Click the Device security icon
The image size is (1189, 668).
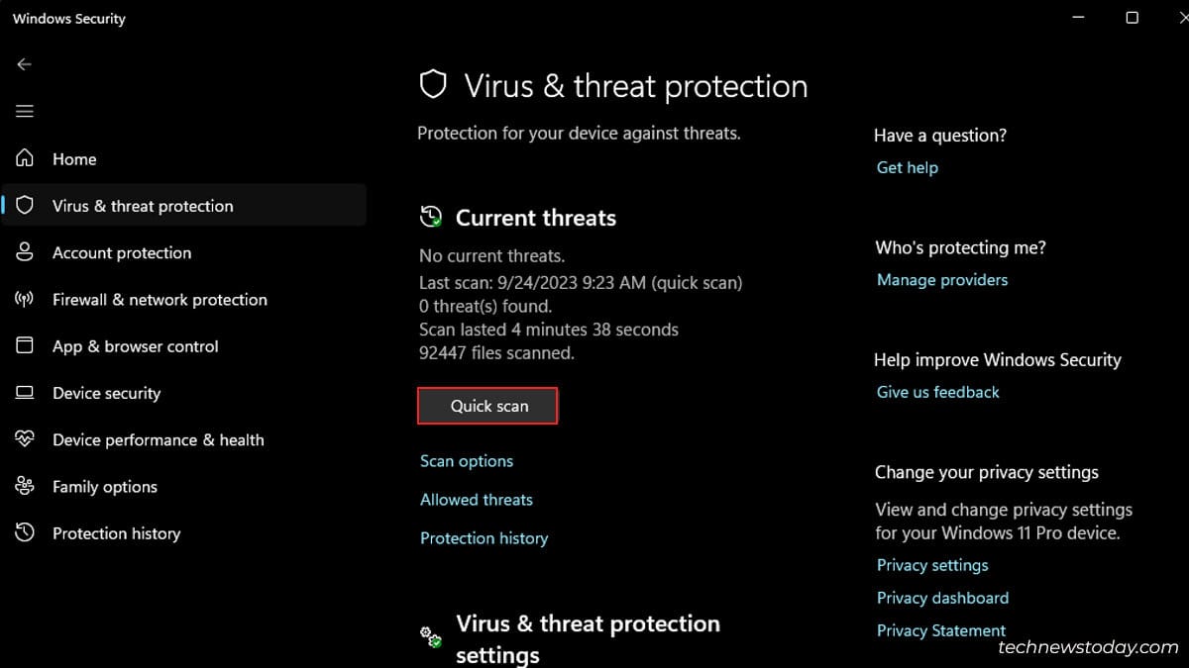point(24,393)
